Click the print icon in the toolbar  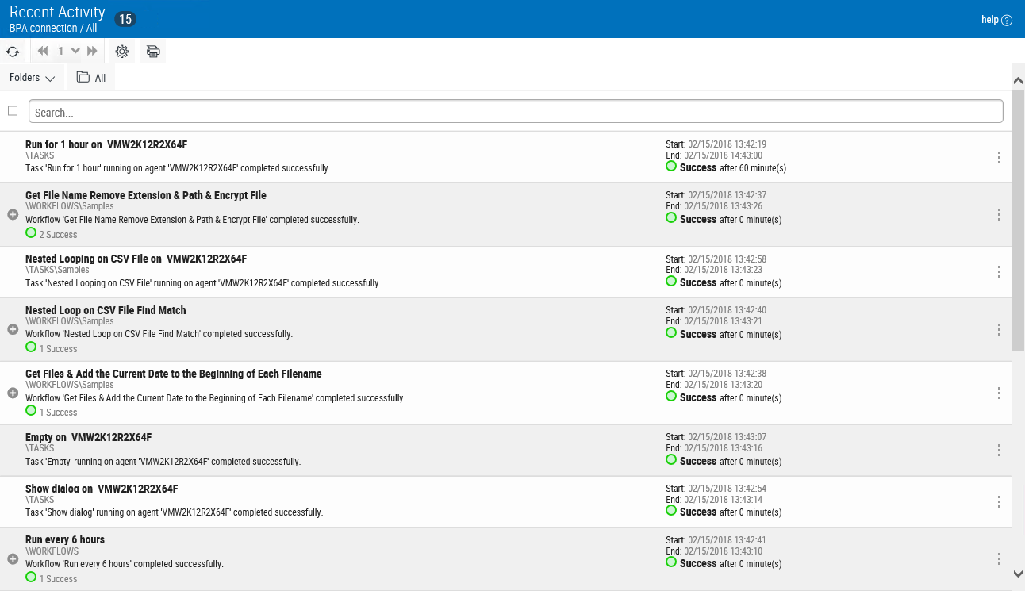[153, 52]
